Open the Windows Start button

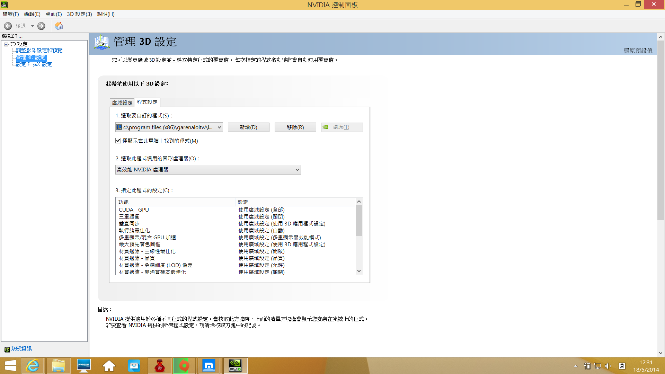tap(10, 366)
